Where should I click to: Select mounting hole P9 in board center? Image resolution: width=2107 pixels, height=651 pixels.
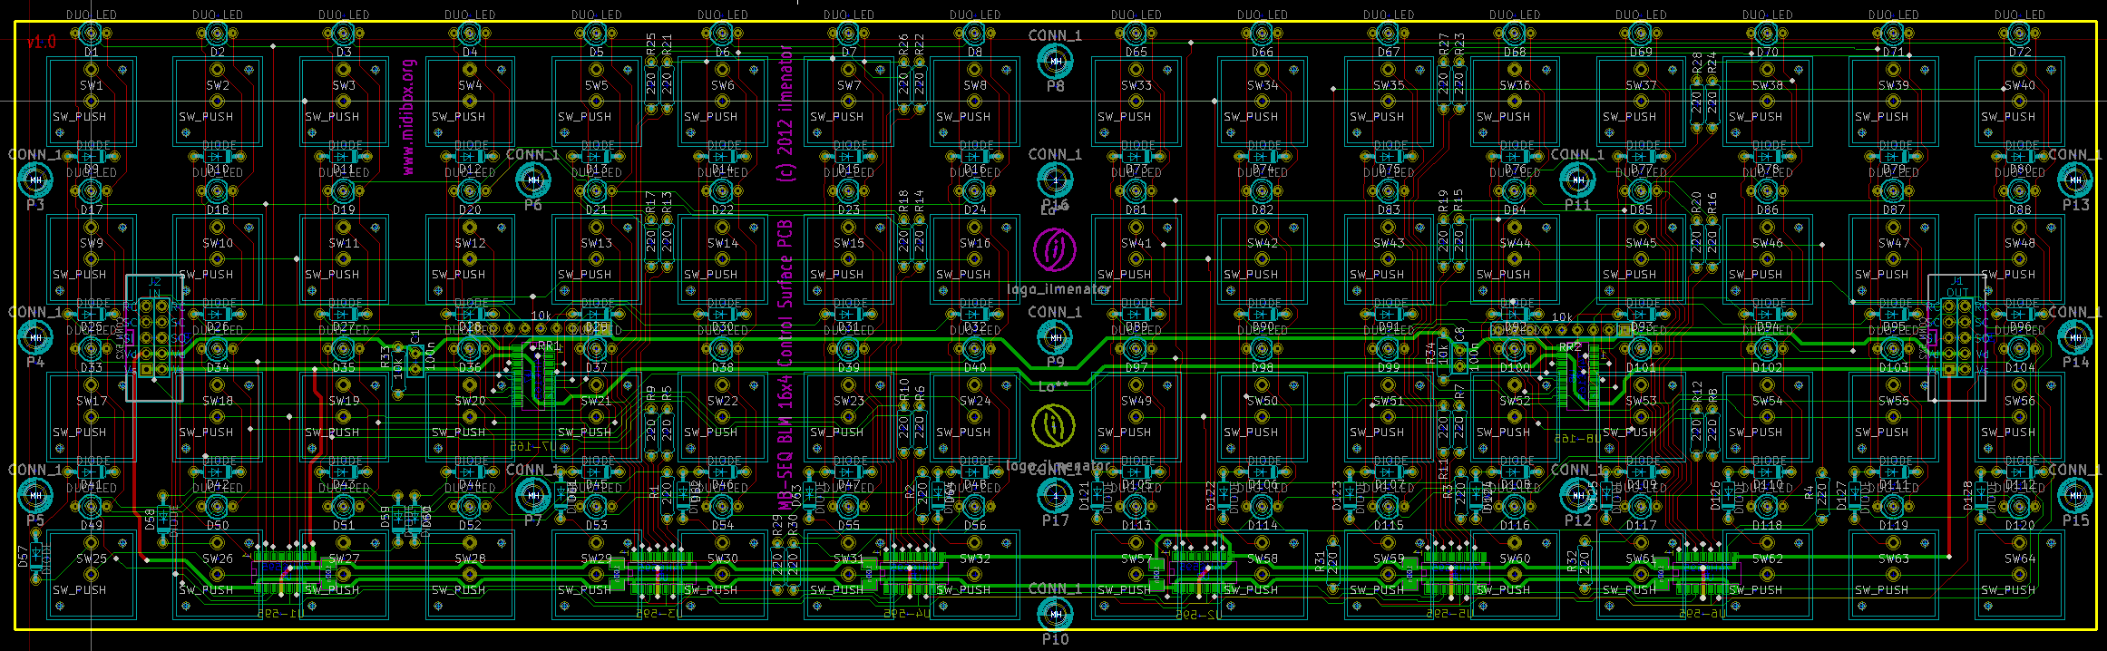click(1055, 337)
